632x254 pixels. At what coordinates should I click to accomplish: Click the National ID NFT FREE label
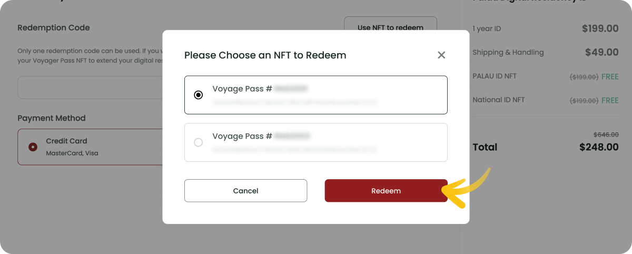coord(610,100)
